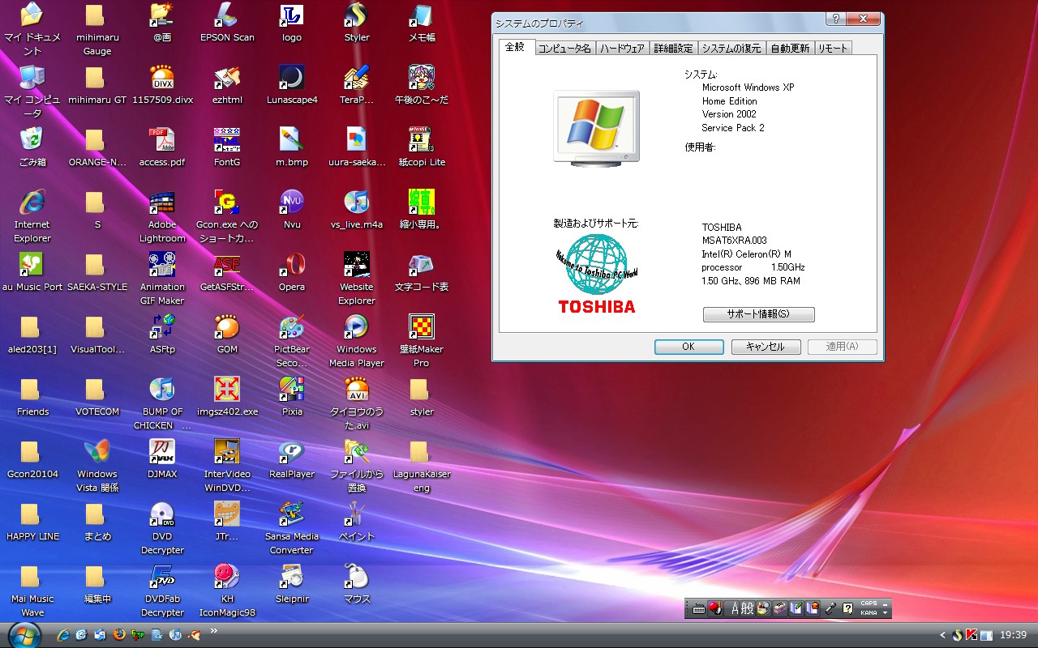
Task: Open the InterVideo WinDVD shortcut
Action: (x=227, y=467)
